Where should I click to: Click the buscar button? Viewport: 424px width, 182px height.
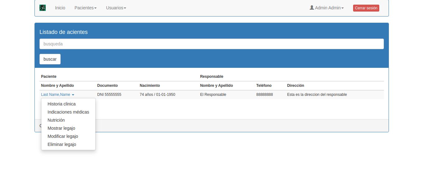(50, 59)
